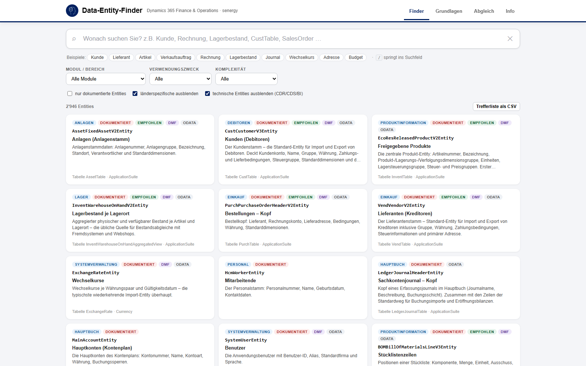Open the Grundlagen tab
Image resolution: width=586 pixels, height=366 pixels.
point(449,11)
